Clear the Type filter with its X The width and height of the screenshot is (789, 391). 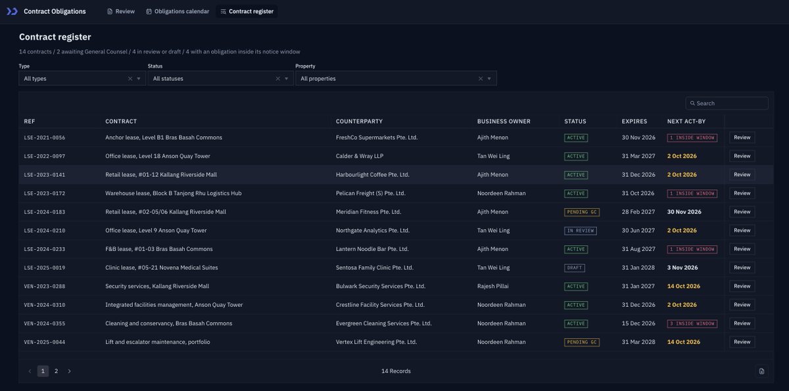130,79
